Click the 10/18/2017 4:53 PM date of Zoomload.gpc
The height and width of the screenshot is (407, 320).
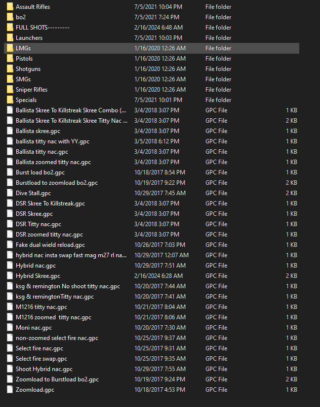(x=160, y=390)
